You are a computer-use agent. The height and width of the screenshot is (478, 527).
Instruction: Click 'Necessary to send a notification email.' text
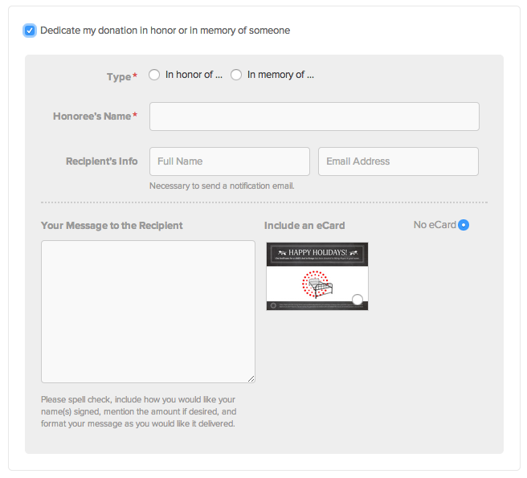pos(222,186)
